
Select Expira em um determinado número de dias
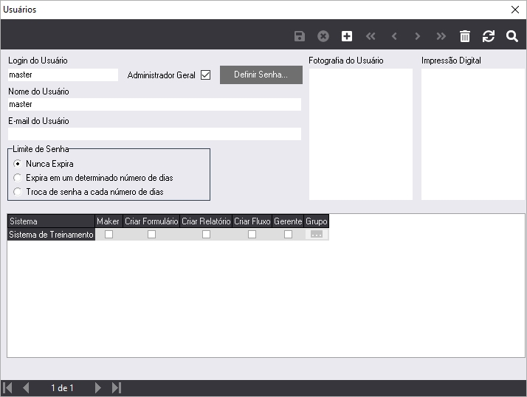click(18, 178)
